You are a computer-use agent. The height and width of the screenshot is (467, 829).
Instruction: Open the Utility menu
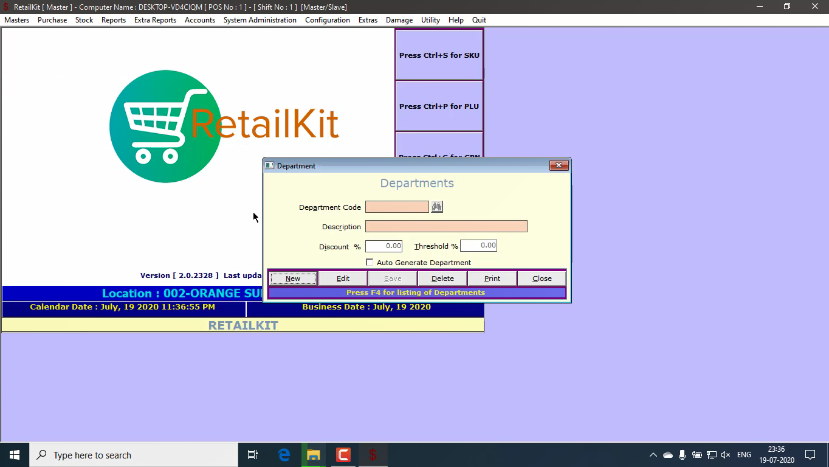(430, 20)
